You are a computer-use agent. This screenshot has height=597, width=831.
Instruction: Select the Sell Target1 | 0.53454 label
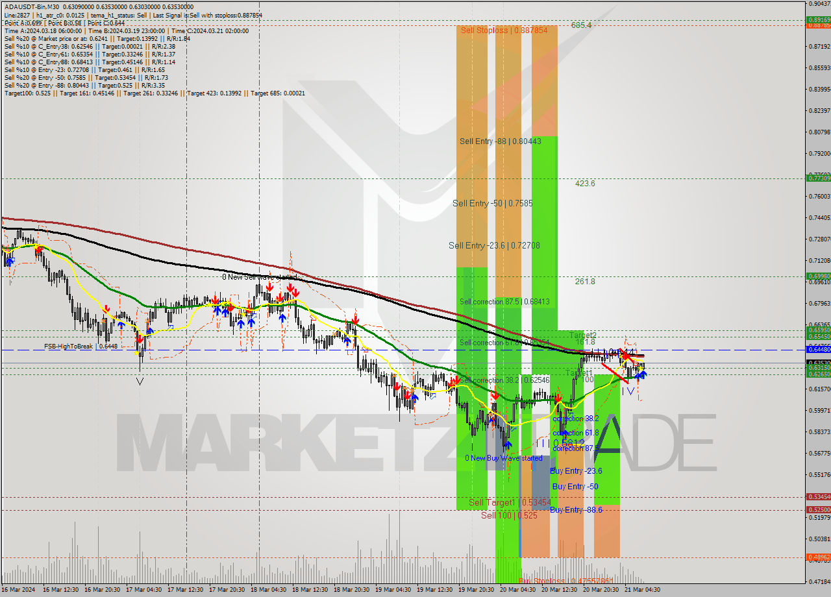coord(510,502)
